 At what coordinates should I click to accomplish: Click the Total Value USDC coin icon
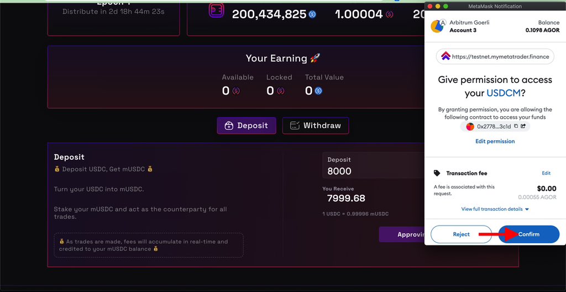point(318,91)
